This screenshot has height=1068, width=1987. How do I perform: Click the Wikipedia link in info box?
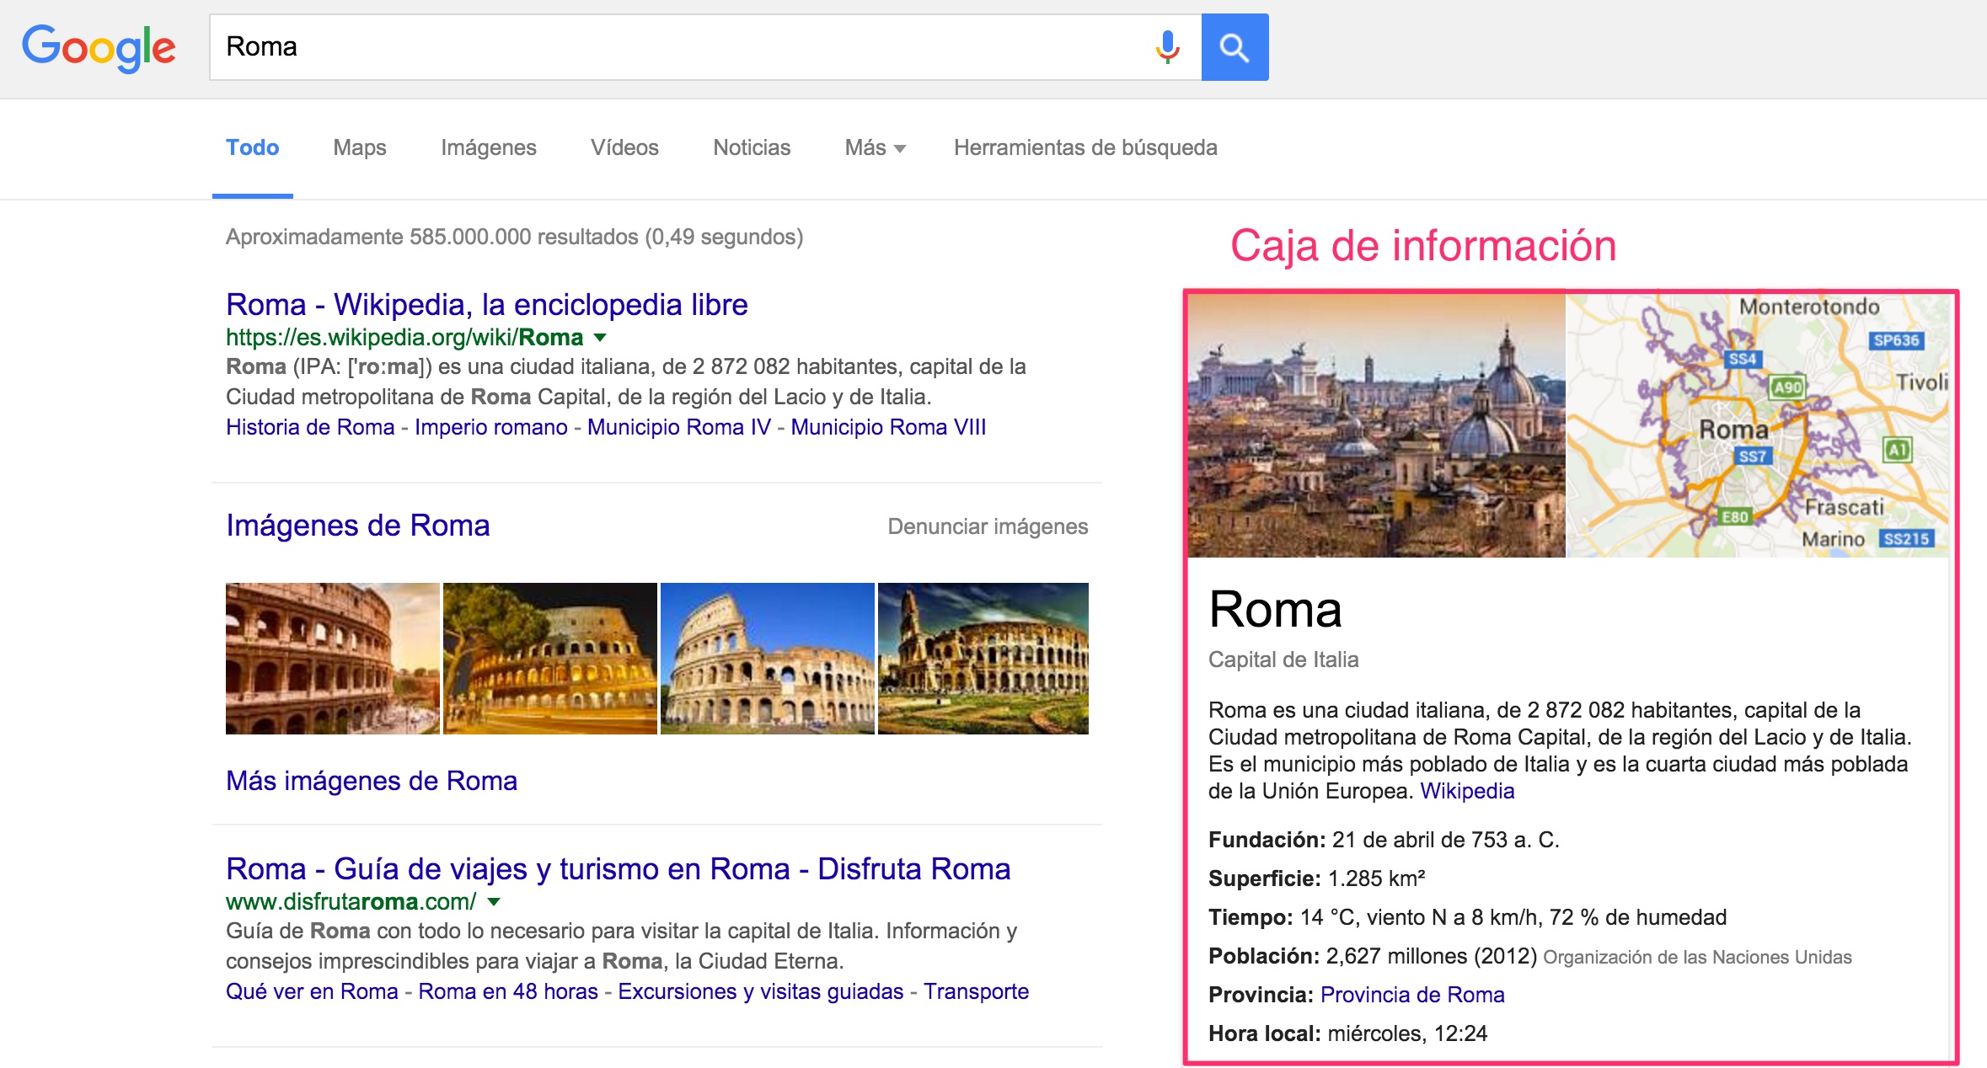click(x=1467, y=791)
